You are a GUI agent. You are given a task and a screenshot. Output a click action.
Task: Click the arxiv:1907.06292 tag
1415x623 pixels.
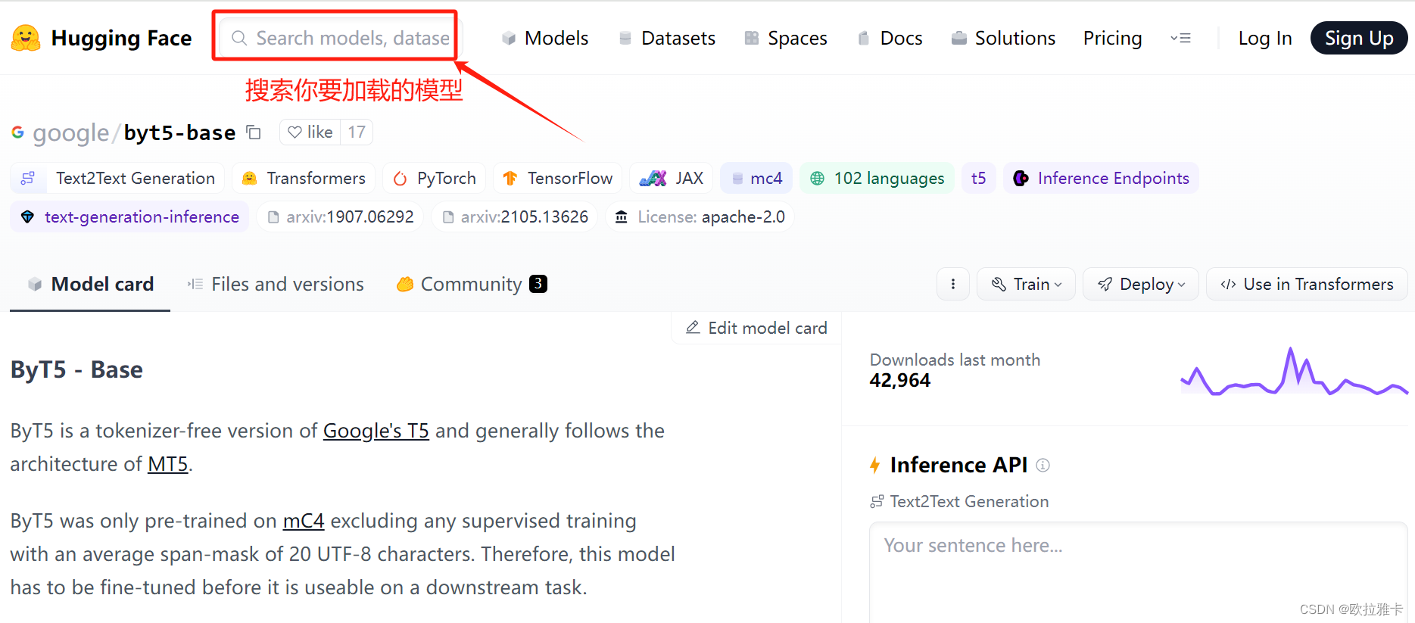(340, 217)
